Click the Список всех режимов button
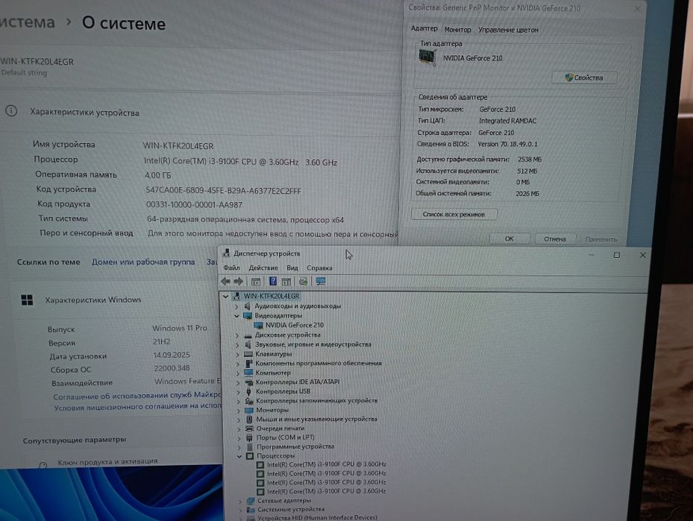This screenshot has width=693, height=521. point(454,214)
